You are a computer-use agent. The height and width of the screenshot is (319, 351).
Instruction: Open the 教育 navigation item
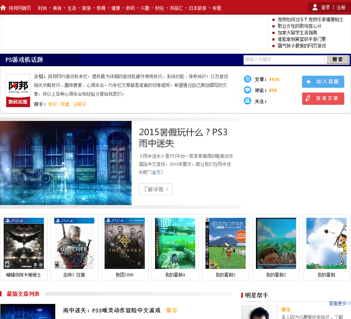(x=101, y=8)
